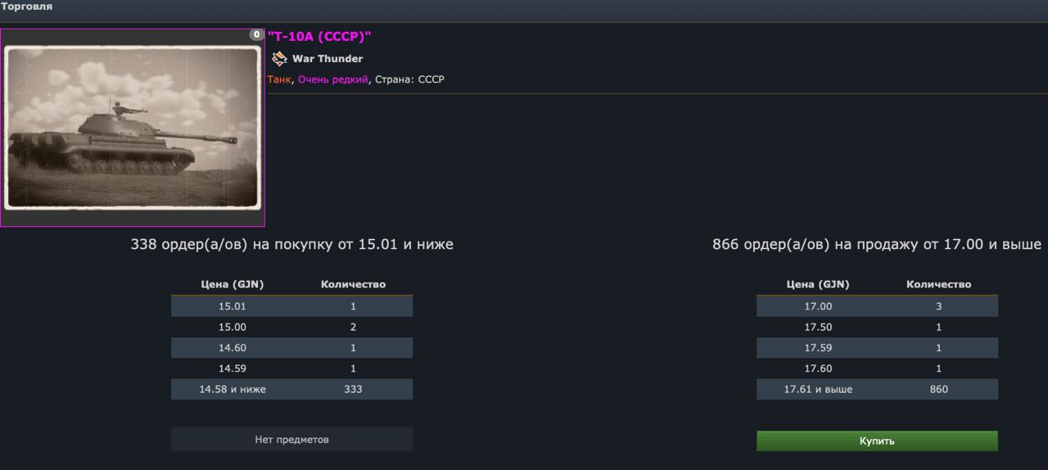This screenshot has height=470, width=1048.
Task: Click the Нет предметов button
Action: [x=291, y=440]
